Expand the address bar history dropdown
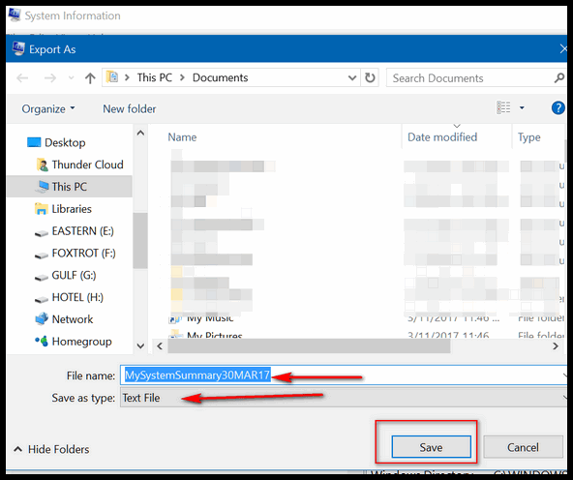573x480 pixels. (352, 77)
